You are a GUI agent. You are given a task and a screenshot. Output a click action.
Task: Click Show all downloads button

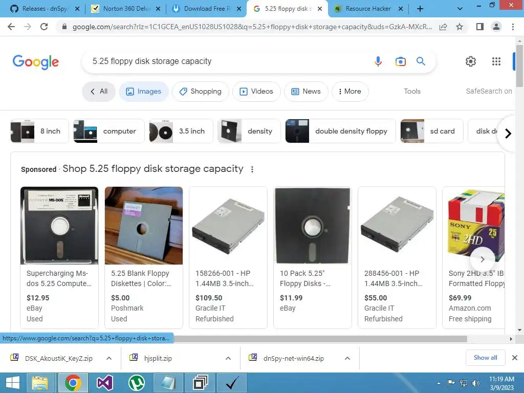485,358
